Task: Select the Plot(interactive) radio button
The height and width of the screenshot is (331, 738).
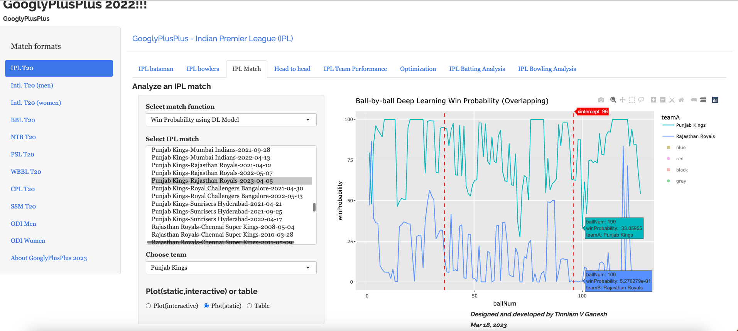Action: (x=149, y=306)
